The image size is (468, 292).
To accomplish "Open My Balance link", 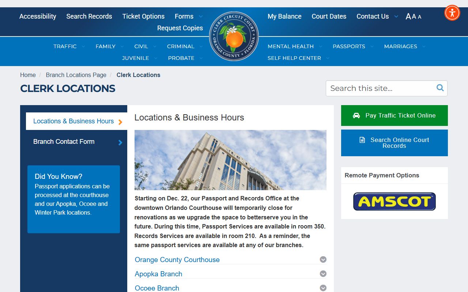I will click(284, 16).
